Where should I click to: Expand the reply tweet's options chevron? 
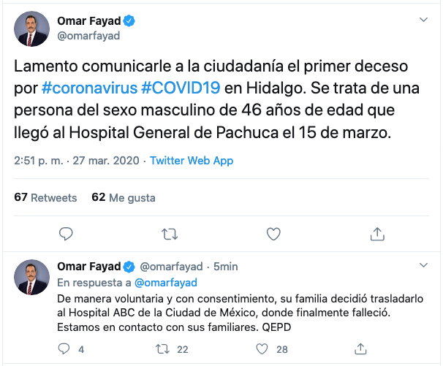click(422, 265)
